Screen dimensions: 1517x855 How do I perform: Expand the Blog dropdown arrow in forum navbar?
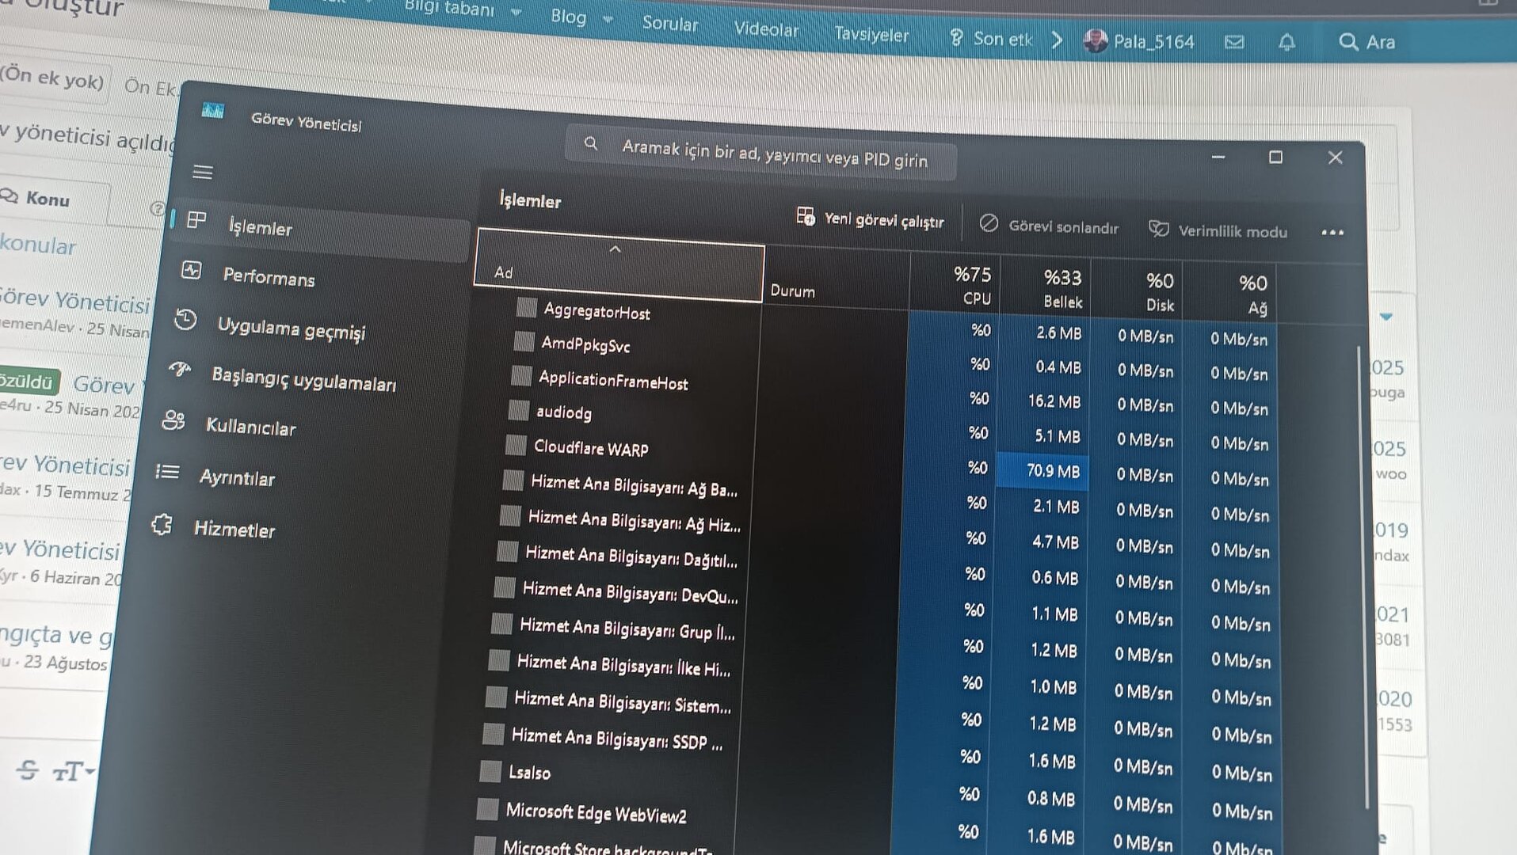(x=608, y=18)
